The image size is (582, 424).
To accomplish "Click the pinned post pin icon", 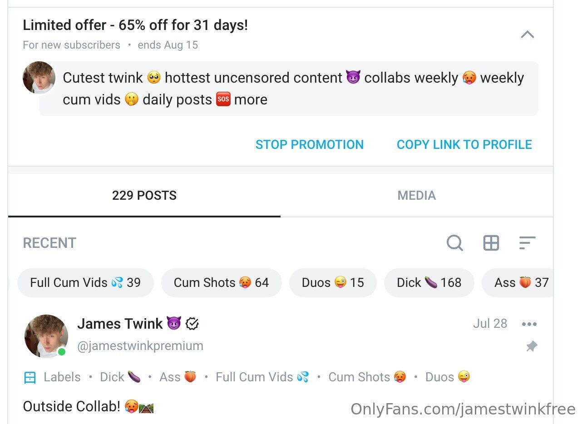I will tap(532, 347).
